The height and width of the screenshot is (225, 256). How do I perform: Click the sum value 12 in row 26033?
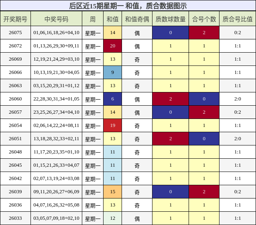[x=112, y=218]
